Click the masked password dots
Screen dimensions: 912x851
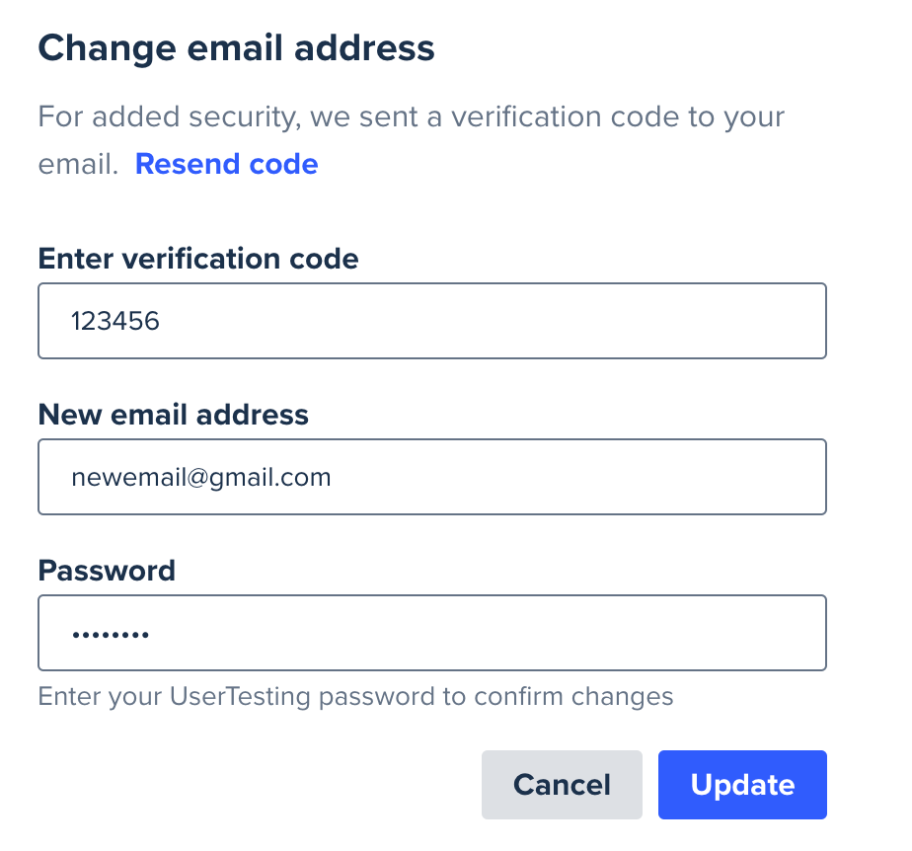[x=111, y=634]
